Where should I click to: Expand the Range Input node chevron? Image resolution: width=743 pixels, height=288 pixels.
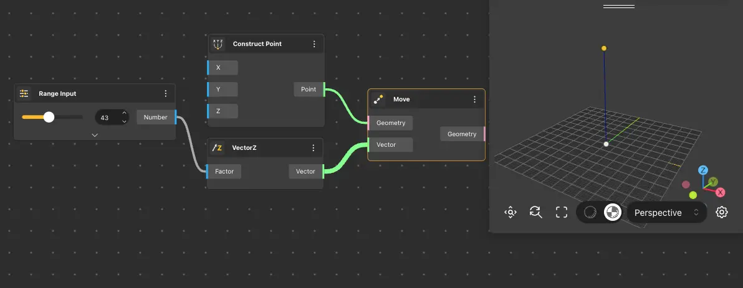(x=95, y=134)
